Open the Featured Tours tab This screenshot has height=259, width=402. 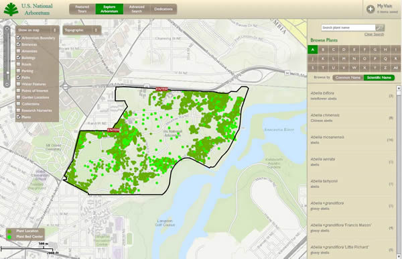tap(82, 9)
